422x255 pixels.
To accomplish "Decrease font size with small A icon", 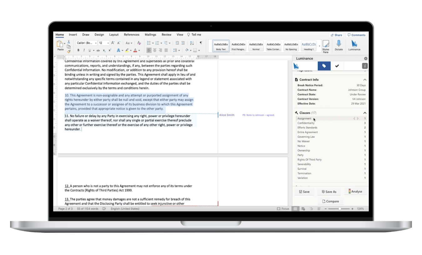I will pos(119,43).
